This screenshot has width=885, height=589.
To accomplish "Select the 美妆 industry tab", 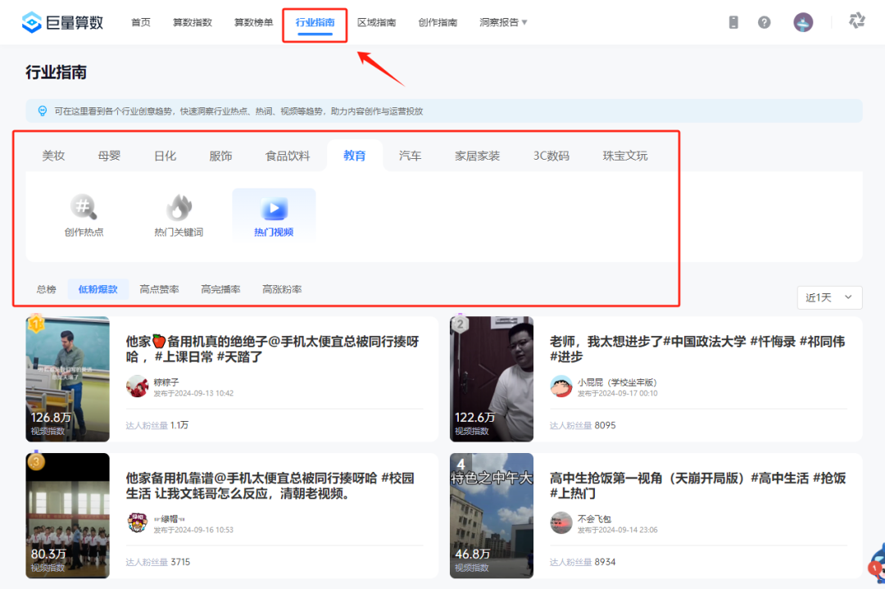I will pyautogui.click(x=52, y=155).
